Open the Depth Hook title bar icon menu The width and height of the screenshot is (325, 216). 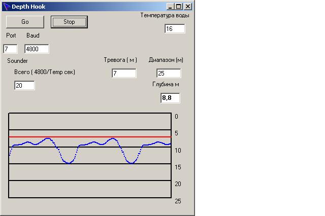tap(6, 7)
